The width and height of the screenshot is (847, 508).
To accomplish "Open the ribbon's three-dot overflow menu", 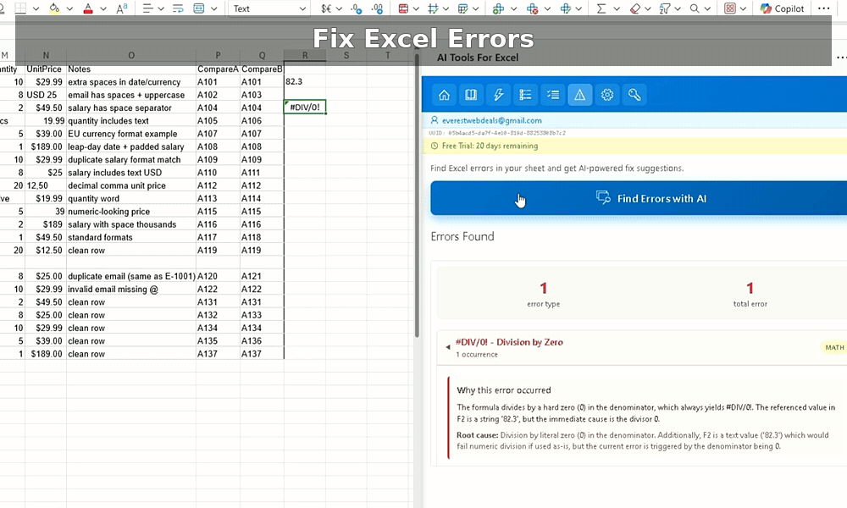I will pos(822,8).
